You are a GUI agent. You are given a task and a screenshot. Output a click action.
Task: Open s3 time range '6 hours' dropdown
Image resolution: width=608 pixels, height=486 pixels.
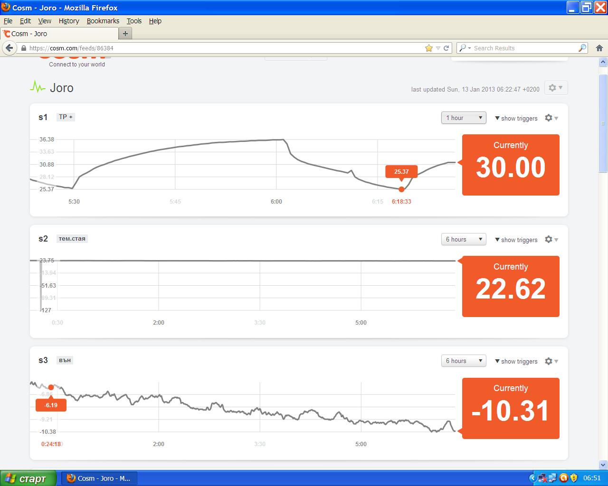click(464, 361)
